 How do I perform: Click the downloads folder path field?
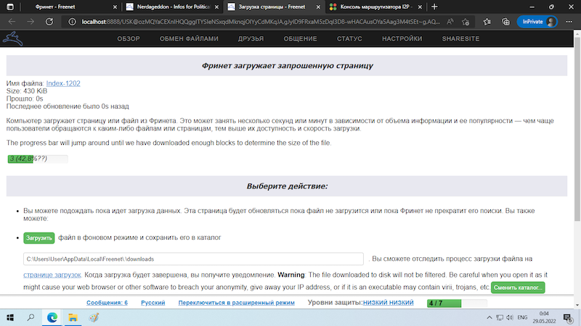tap(193, 259)
